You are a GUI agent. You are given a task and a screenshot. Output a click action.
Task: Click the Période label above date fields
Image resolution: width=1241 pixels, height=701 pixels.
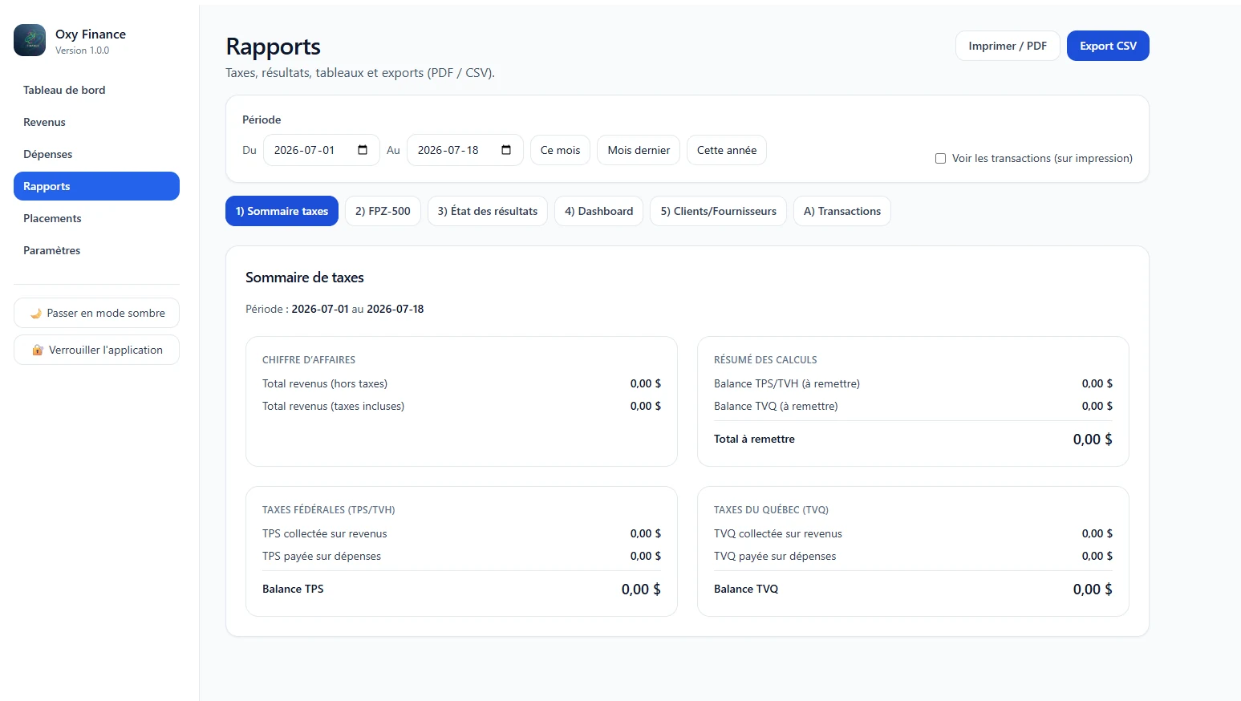click(262, 120)
